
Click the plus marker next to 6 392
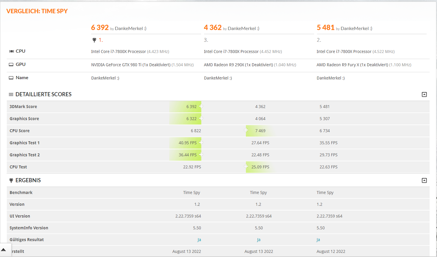click(201, 106)
